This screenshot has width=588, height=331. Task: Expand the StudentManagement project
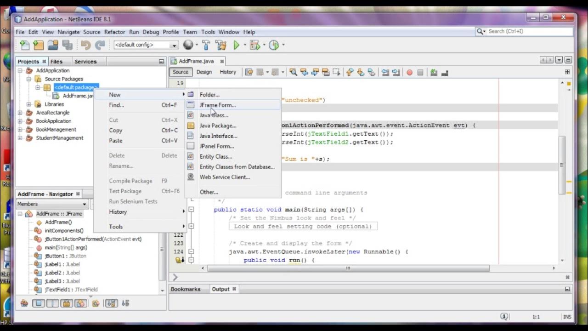[20, 138]
